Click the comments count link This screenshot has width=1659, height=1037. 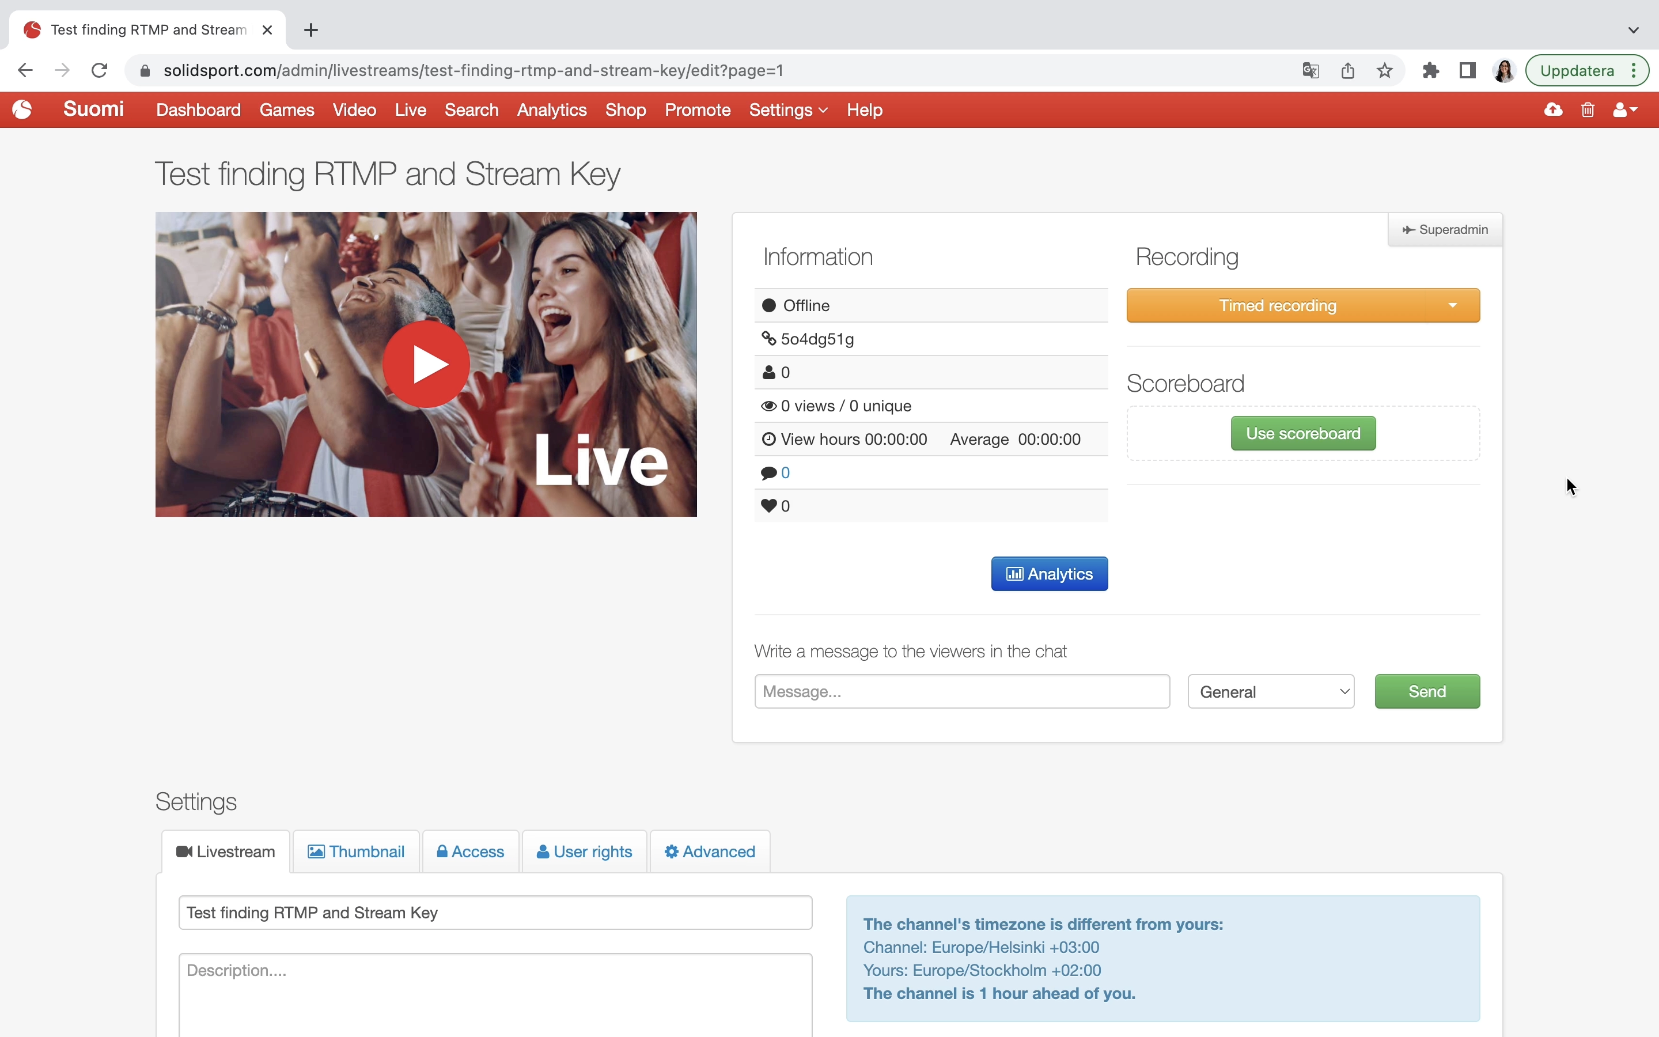[786, 472]
